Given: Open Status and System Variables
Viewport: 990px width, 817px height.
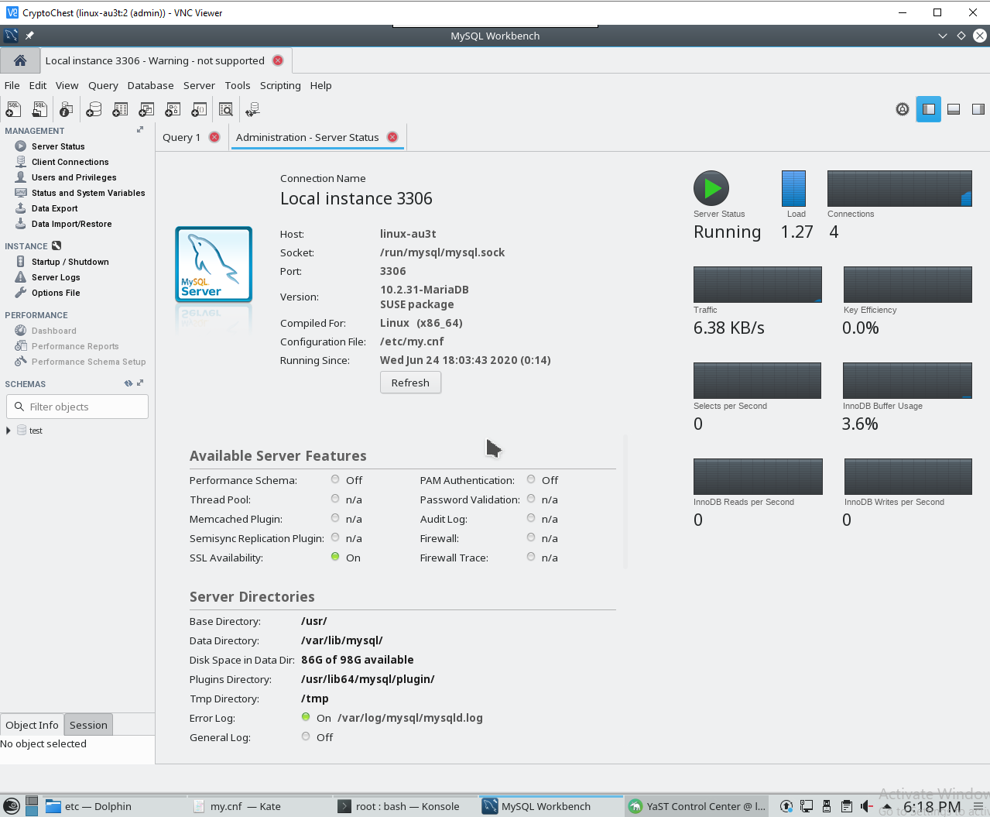Looking at the screenshot, I should (x=81, y=193).
